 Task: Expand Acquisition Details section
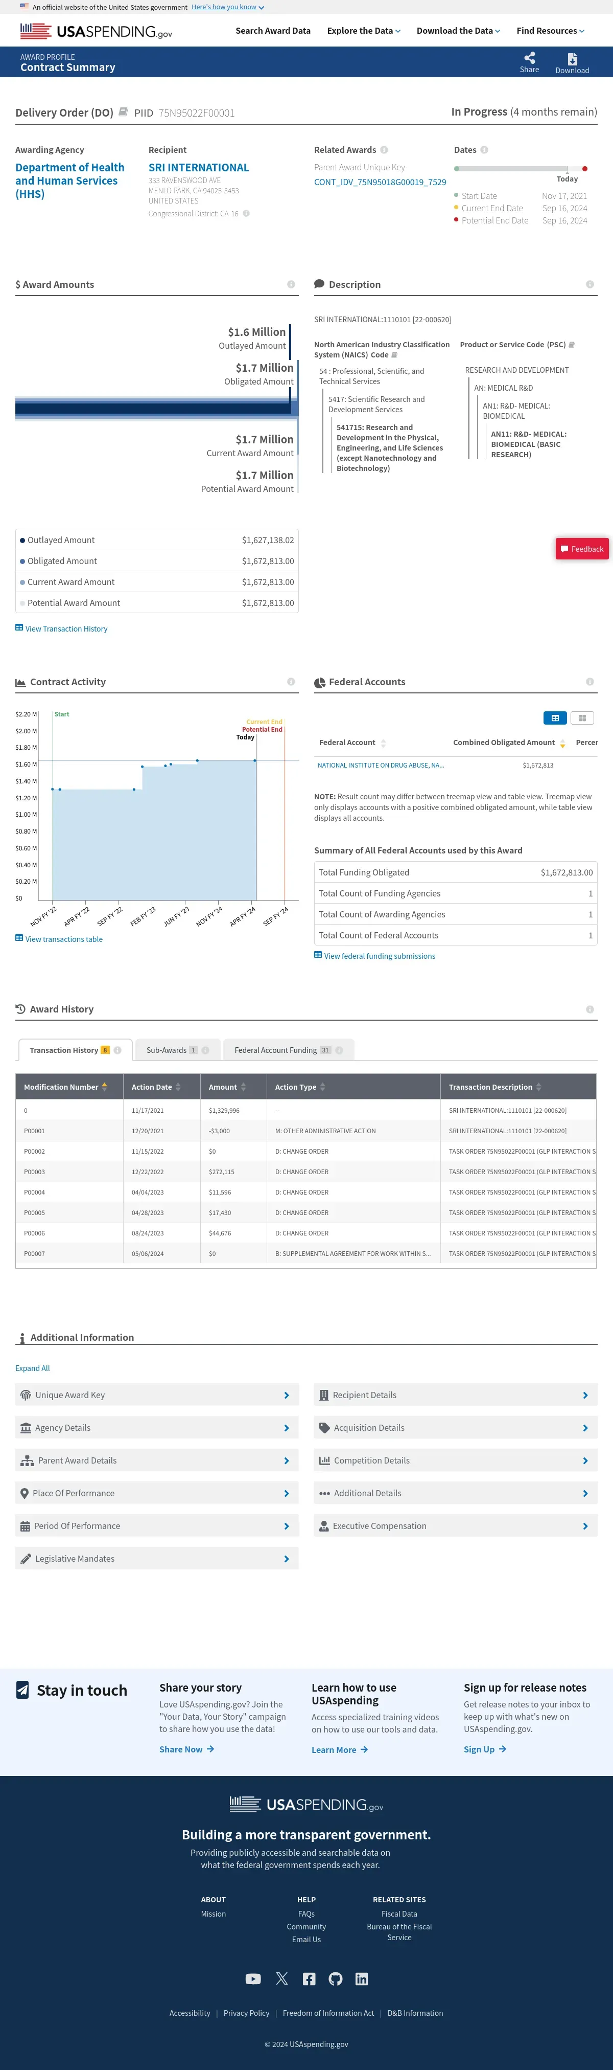pyautogui.click(x=456, y=1428)
